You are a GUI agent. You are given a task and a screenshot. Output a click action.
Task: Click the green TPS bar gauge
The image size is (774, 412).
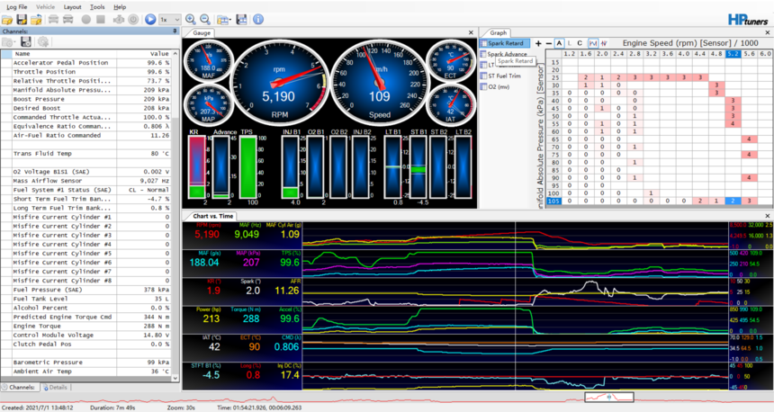tap(247, 167)
